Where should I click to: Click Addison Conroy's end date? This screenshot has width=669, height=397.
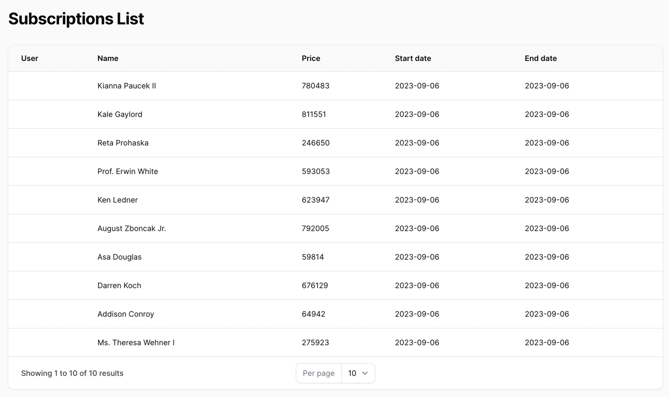pos(547,314)
